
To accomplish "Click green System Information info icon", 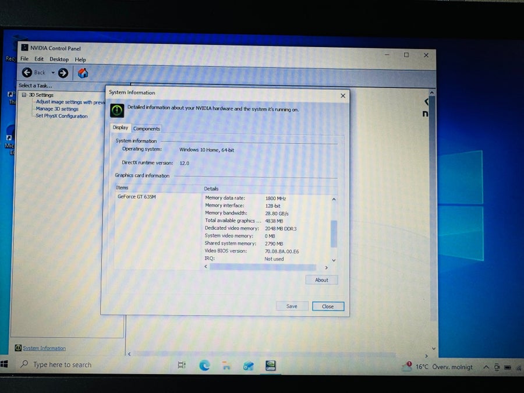I will (x=117, y=110).
